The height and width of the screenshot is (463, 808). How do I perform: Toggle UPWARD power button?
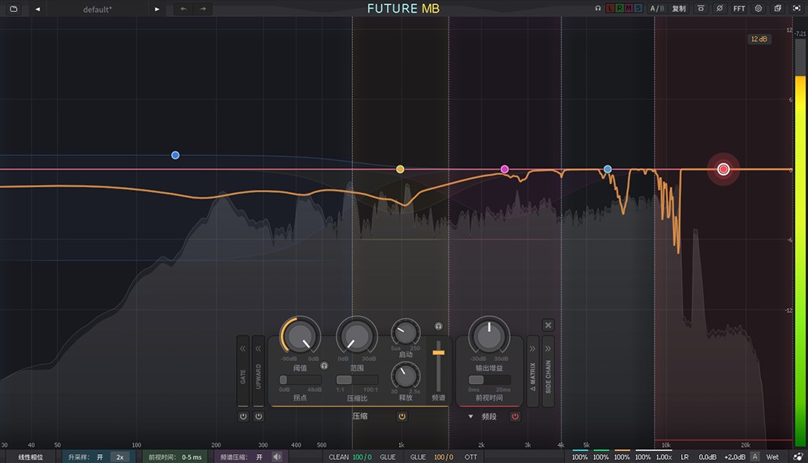click(x=259, y=416)
